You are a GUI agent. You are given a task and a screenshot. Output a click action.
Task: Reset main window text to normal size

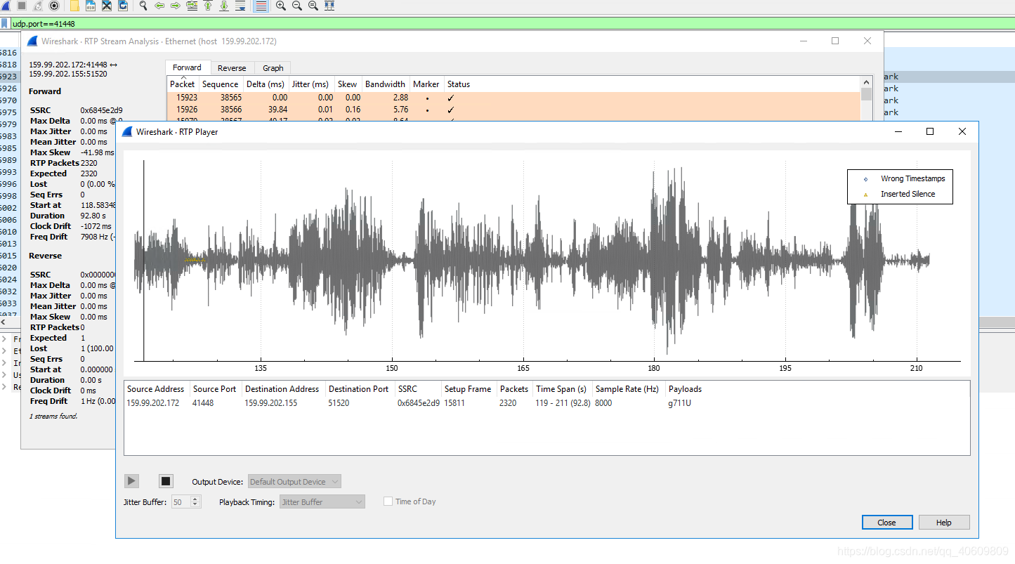coord(313,6)
